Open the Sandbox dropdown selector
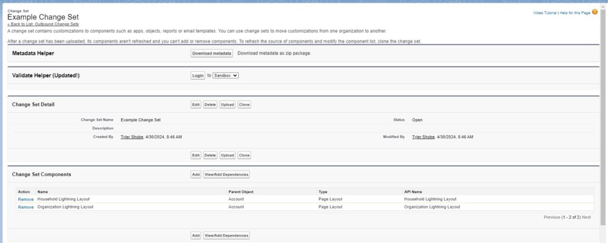Screen dimensions: 608x243 tap(226, 75)
